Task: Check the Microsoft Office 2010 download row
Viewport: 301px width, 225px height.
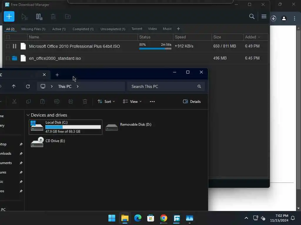Action: (x=8, y=46)
